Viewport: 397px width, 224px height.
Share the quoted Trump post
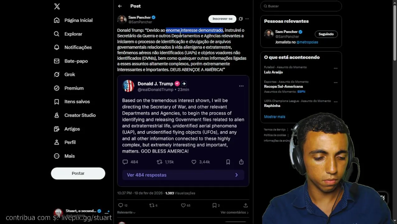point(241,162)
